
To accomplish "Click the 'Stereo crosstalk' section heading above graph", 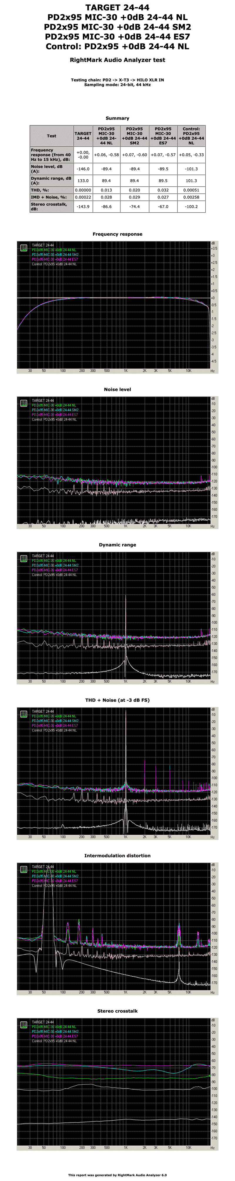I will point(117,1011).
